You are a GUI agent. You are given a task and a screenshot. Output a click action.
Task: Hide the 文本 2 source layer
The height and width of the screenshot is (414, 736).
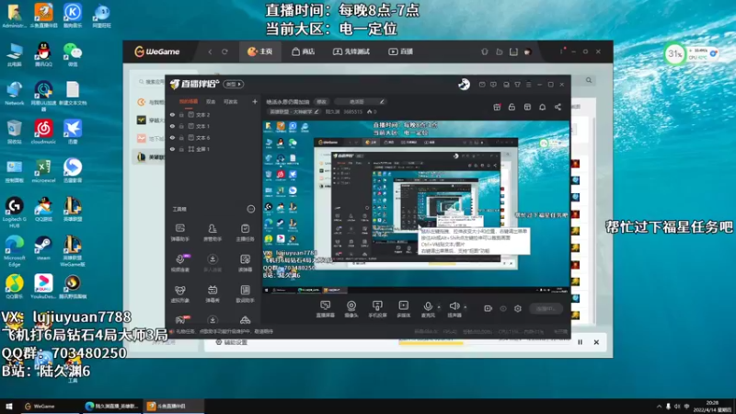(x=172, y=114)
